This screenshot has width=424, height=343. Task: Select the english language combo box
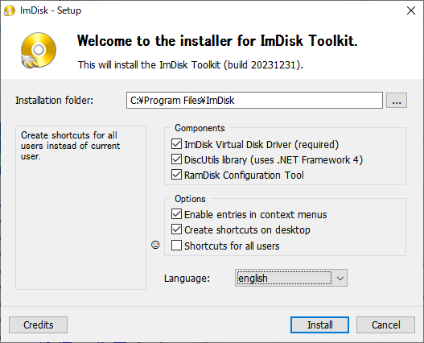[291, 278]
